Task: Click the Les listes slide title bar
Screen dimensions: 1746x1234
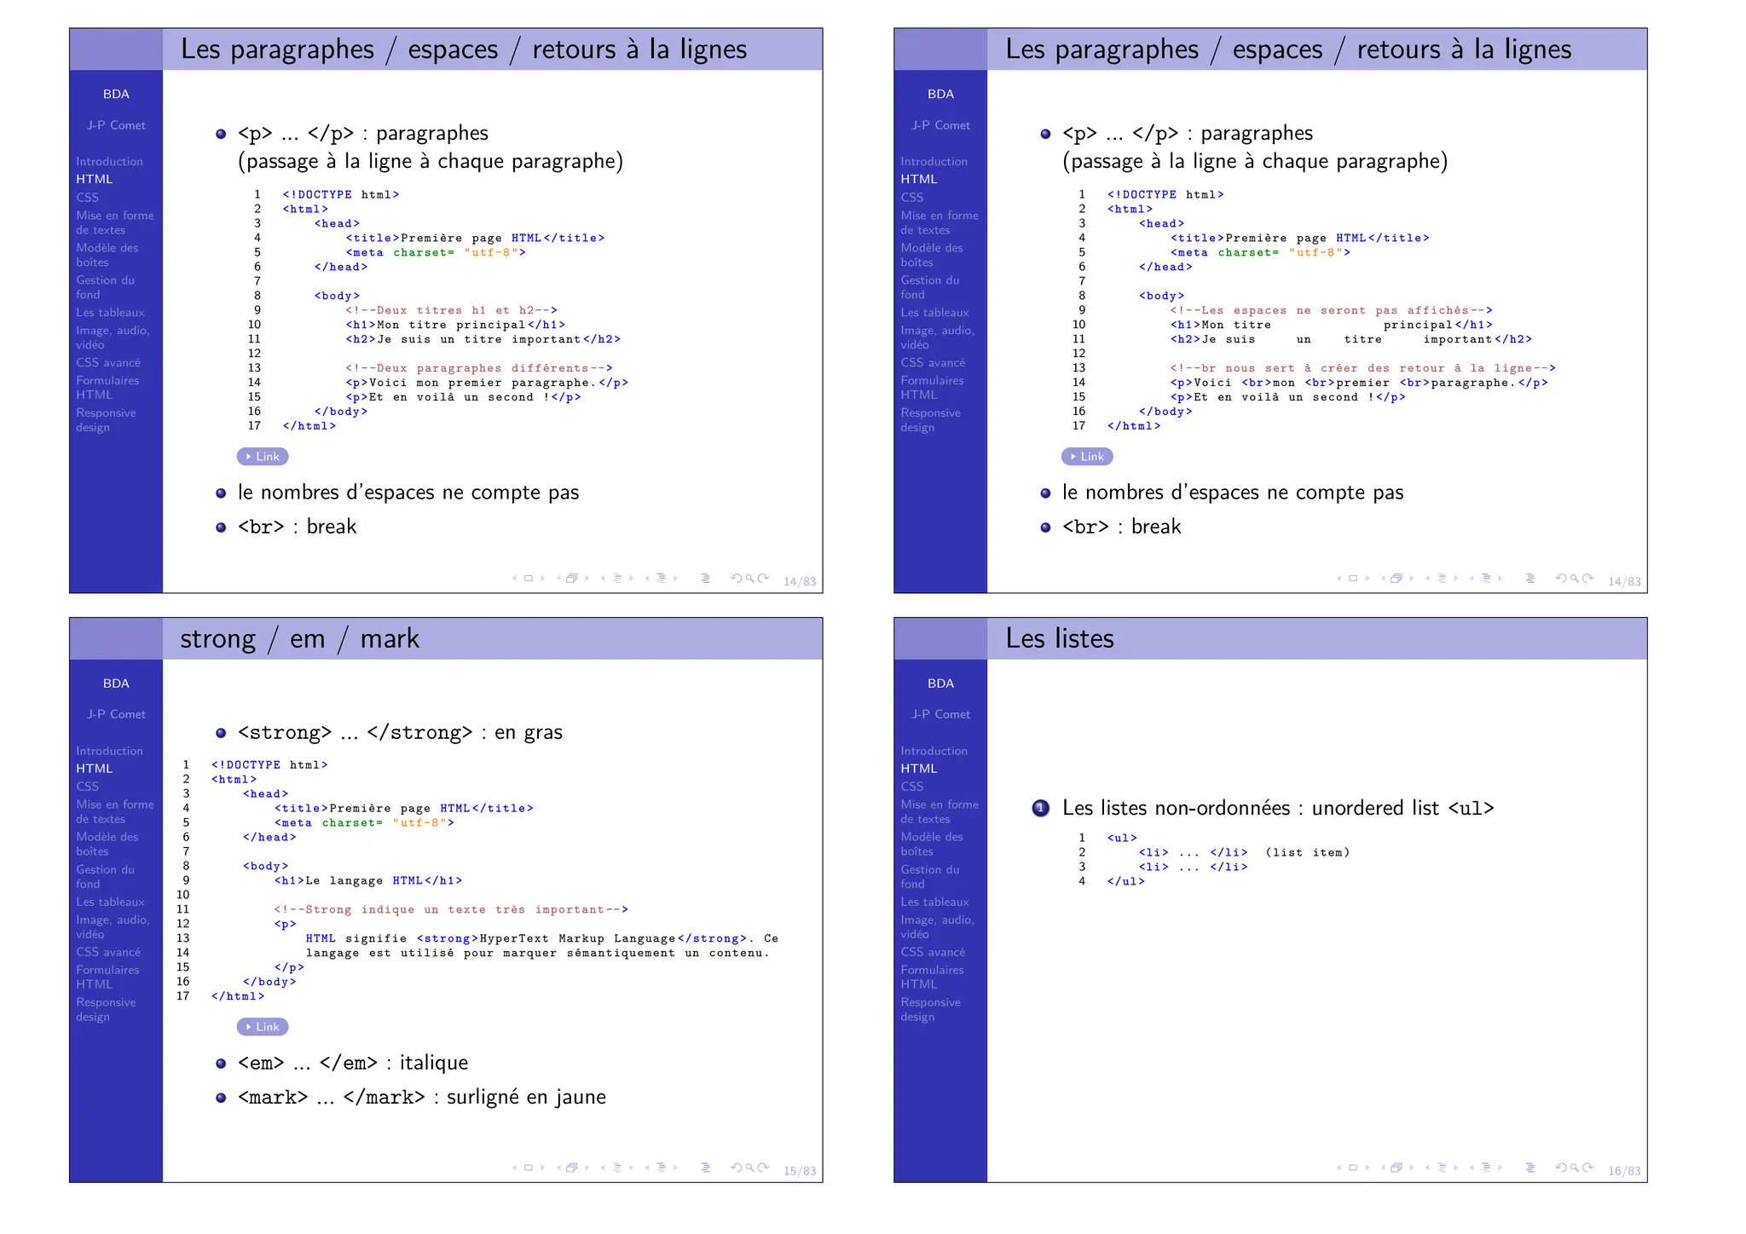Action: (1060, 638)
